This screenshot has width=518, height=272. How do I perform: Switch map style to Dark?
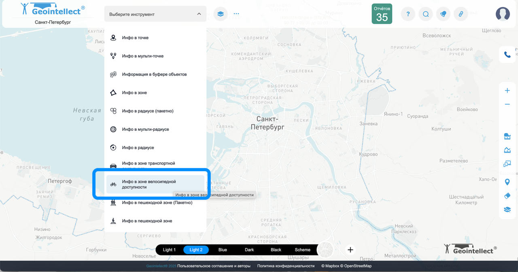pyautogui.click(x=249, y=250)
